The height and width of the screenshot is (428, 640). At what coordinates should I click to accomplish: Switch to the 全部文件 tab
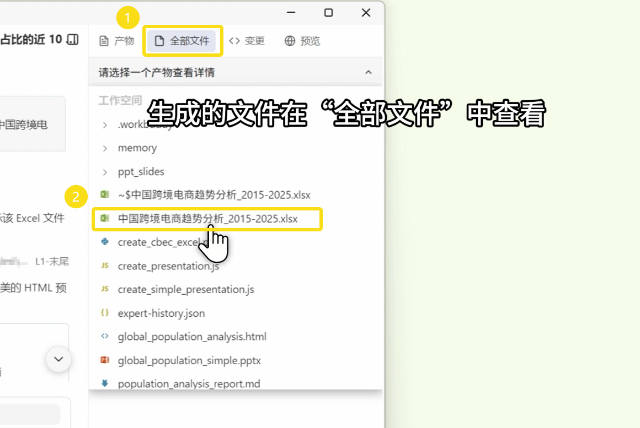tap(182, 41)
